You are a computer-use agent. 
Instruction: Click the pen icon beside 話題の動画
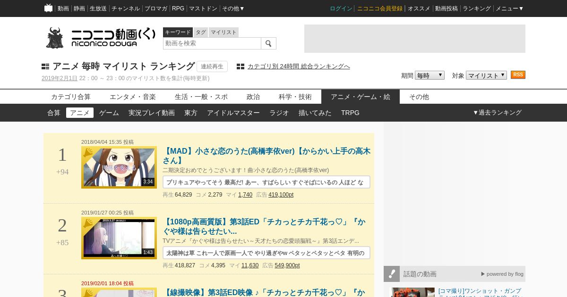point(392,274)
